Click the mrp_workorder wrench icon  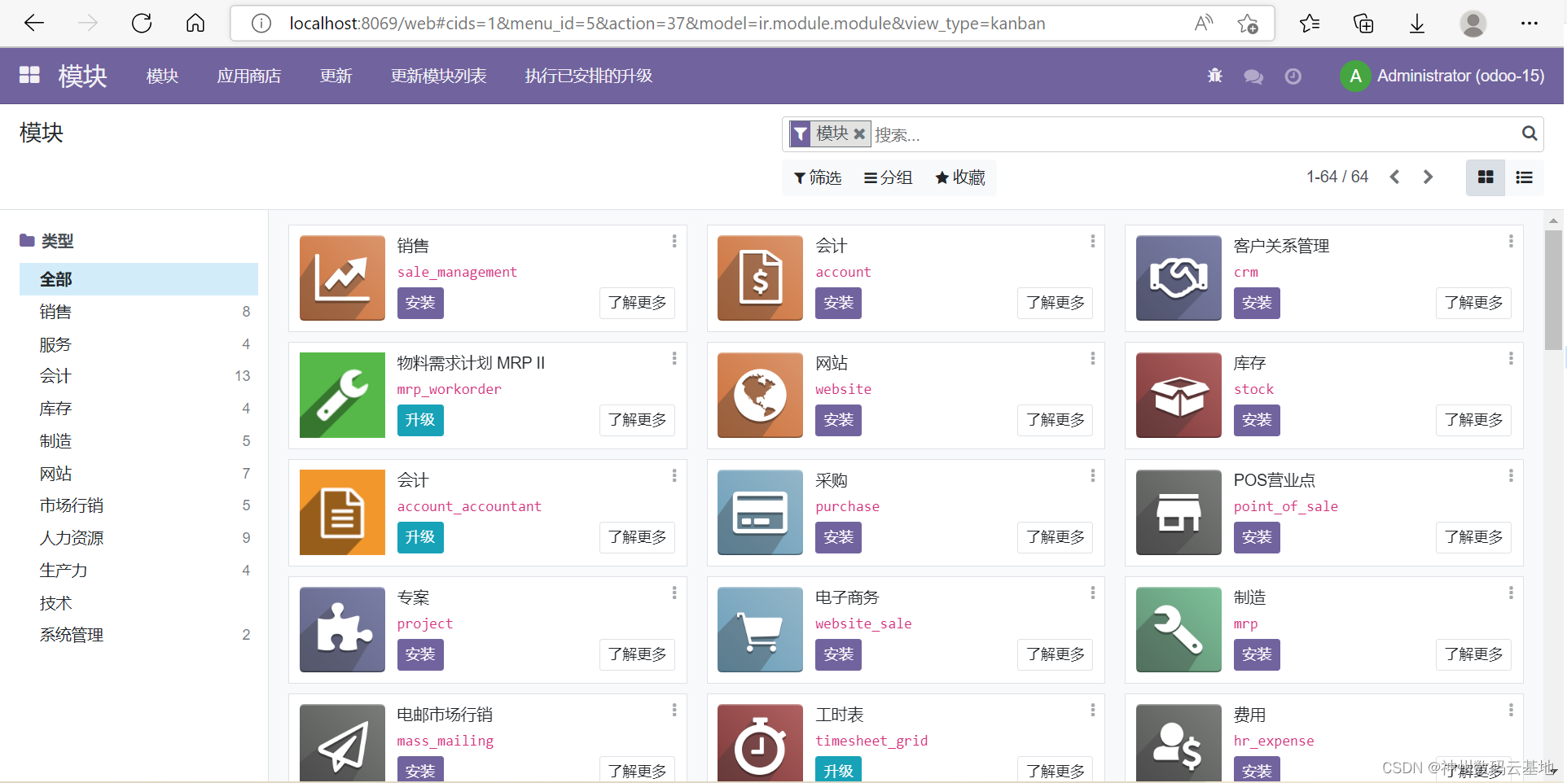[342, 395]
